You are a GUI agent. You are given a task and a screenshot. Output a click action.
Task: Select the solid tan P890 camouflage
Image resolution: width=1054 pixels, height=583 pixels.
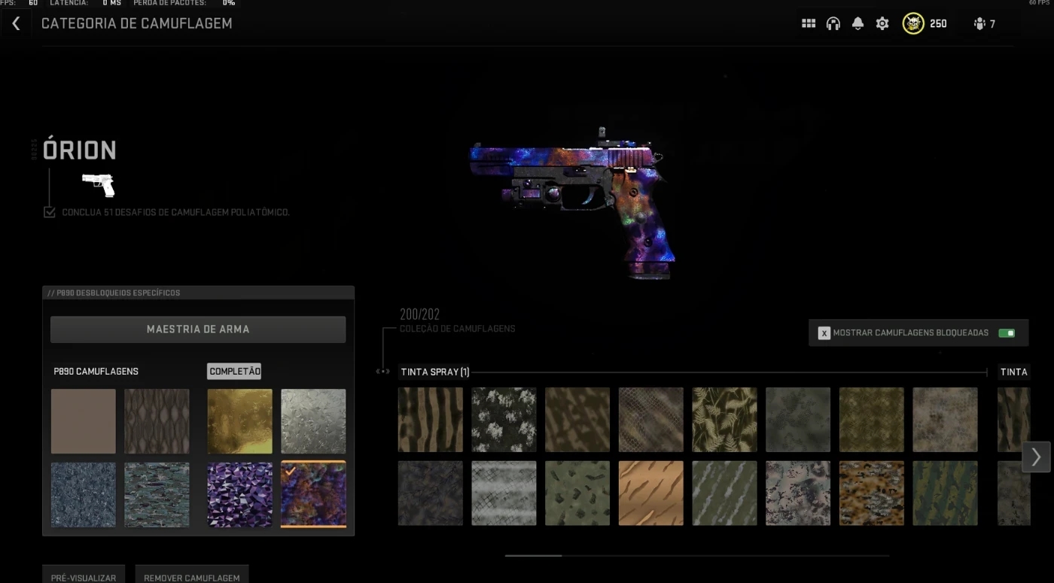pos(84,421)
